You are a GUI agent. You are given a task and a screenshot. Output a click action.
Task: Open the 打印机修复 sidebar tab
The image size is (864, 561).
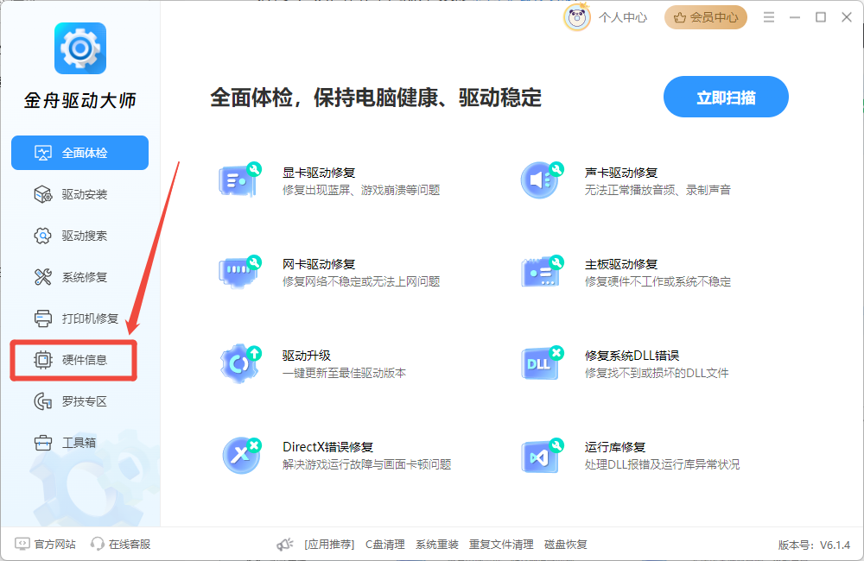pyautogui.click(x=79, y=318)
